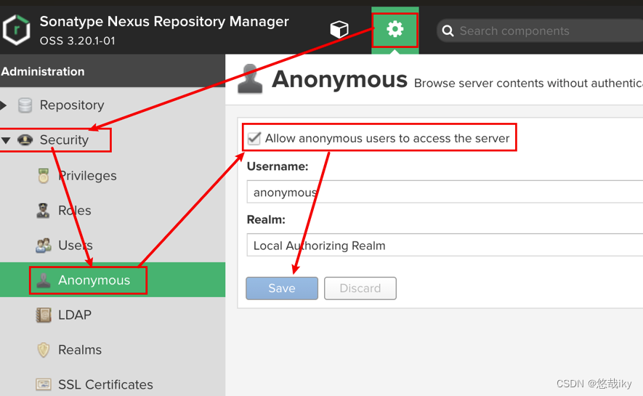The image size is (643, 396).
Task: Click the Realms shield icon
Action: (44, 349)
